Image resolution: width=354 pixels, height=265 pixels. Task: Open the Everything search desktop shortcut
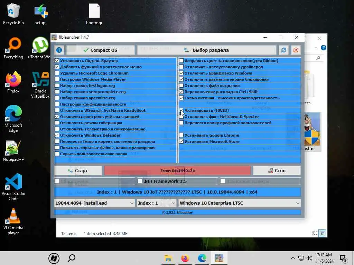coord(13,48)
